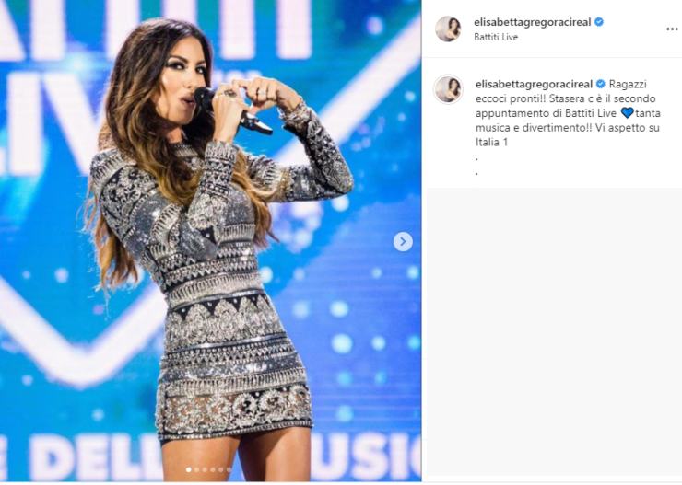682x485 pixels.
Task: Click the blue heart emoji in caption
Action: (x=628, y=113)
